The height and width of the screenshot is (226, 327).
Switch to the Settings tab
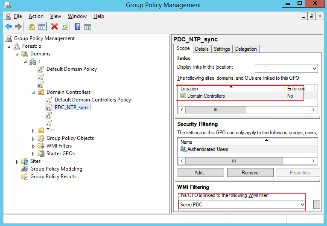click(222, 49)
